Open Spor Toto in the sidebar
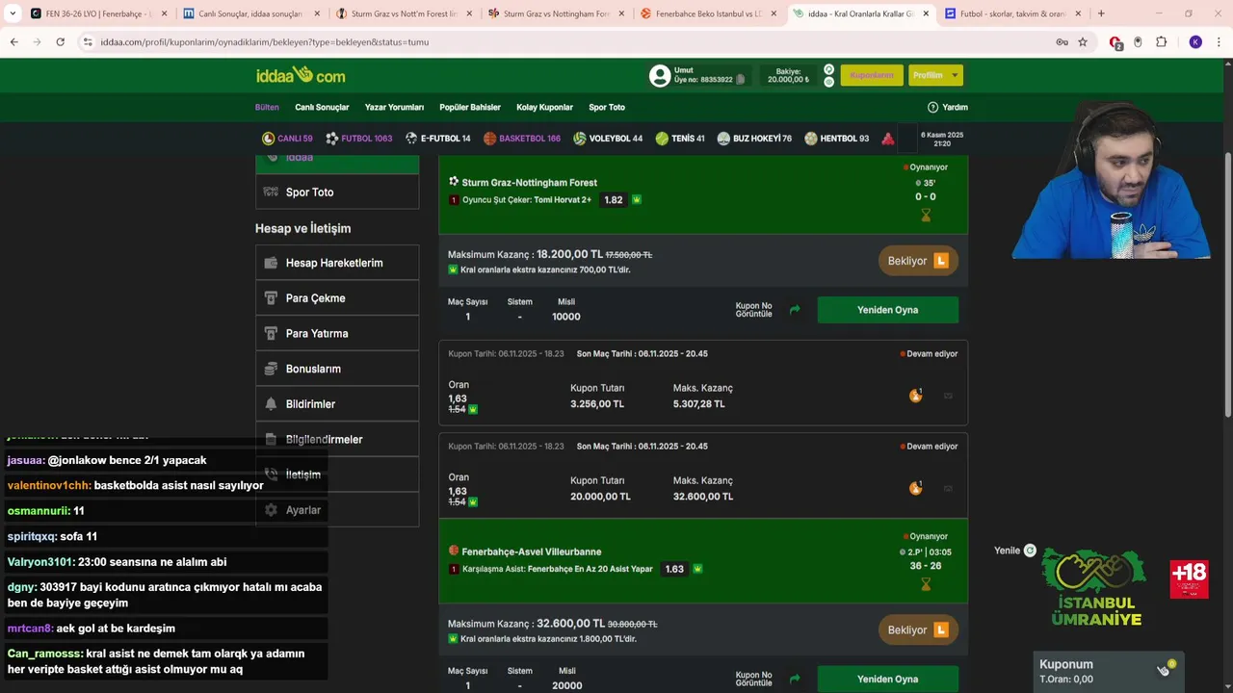Image resolution: width=1233 pixels, height=693 pixels. click(x=337, y=192)
